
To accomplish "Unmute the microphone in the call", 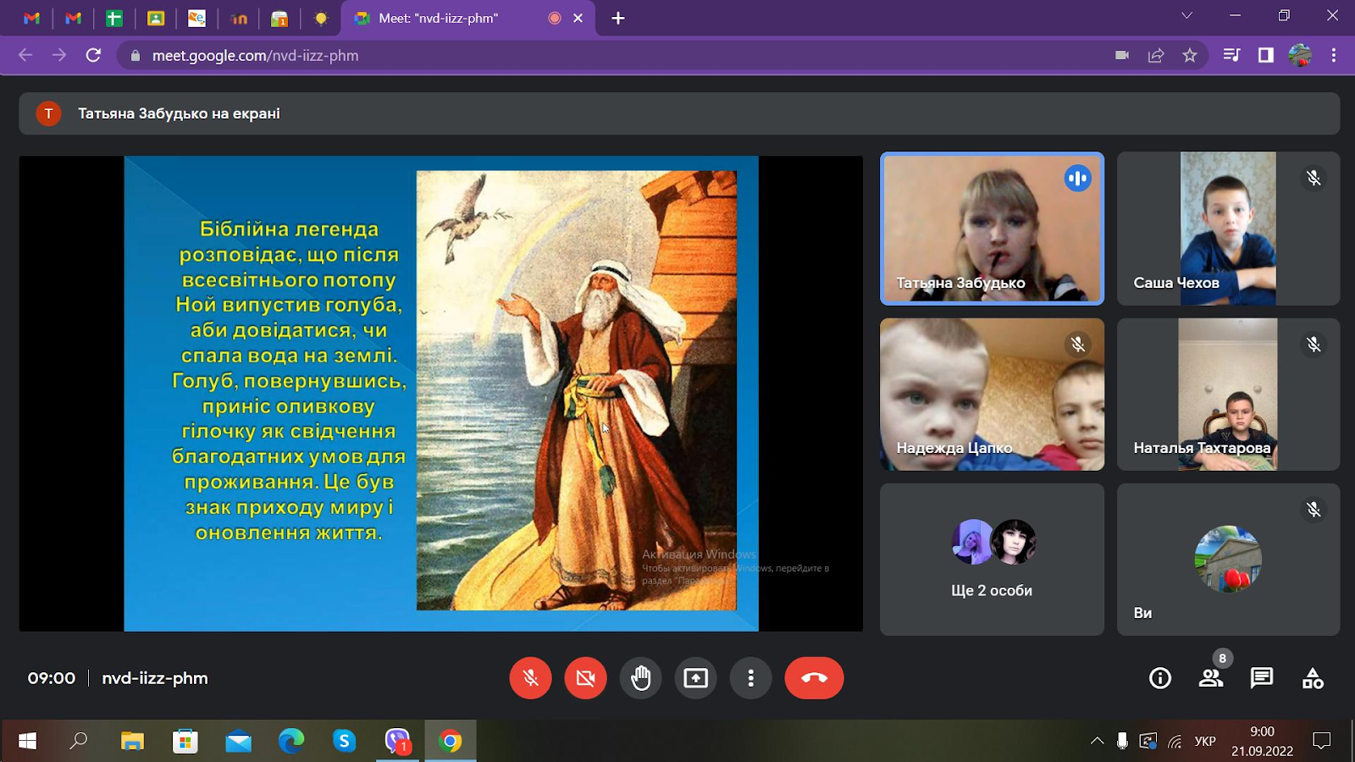I will click(530, 678).
